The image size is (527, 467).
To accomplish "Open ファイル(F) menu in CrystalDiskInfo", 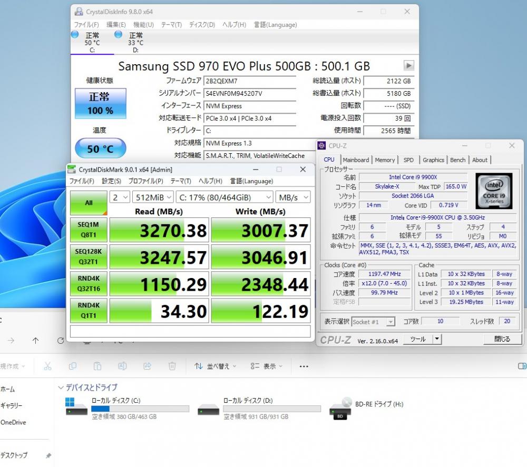I will click(86, 25).
